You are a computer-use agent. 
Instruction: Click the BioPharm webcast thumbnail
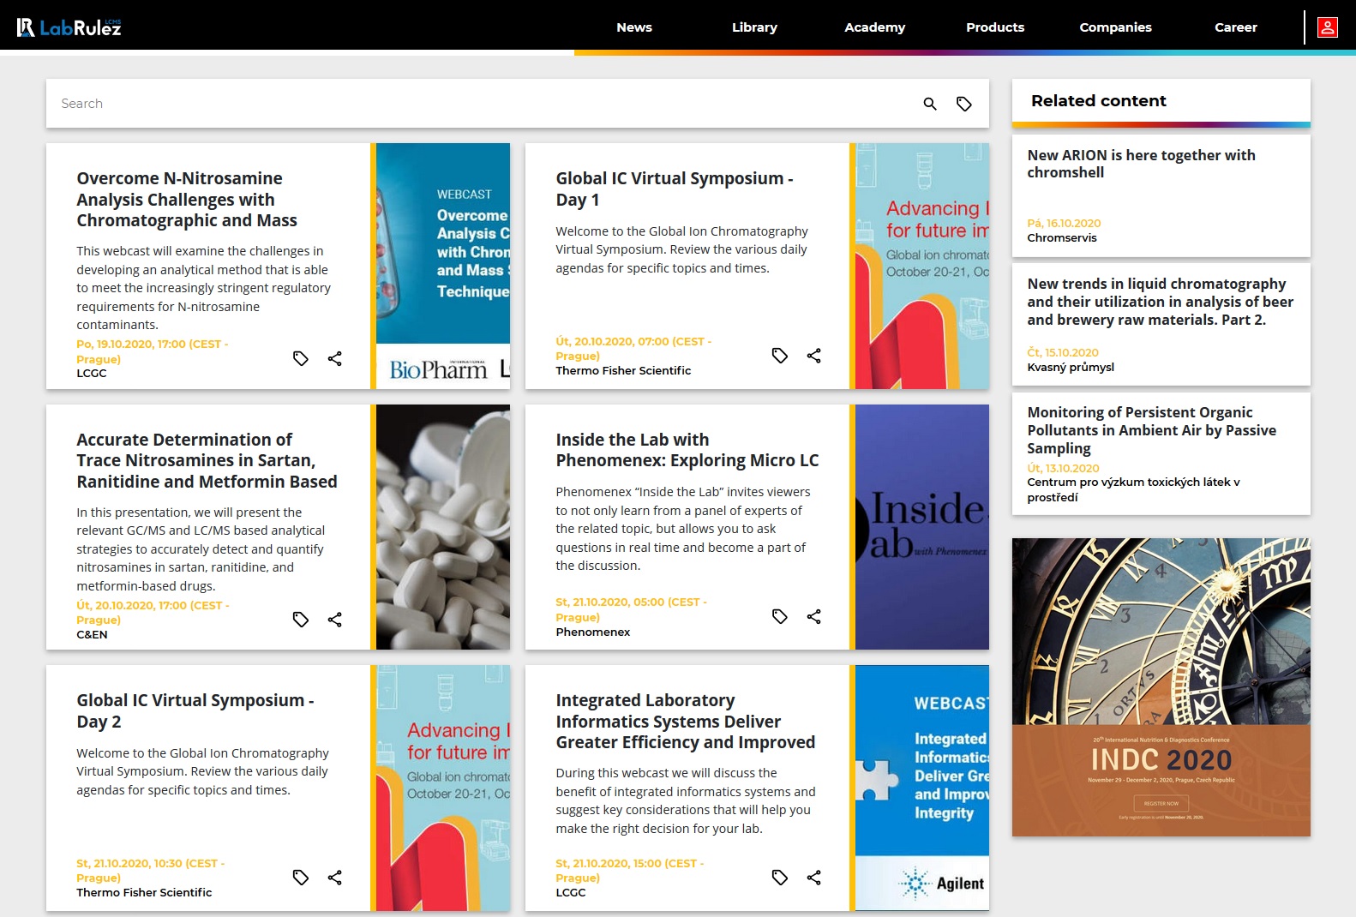443,266
